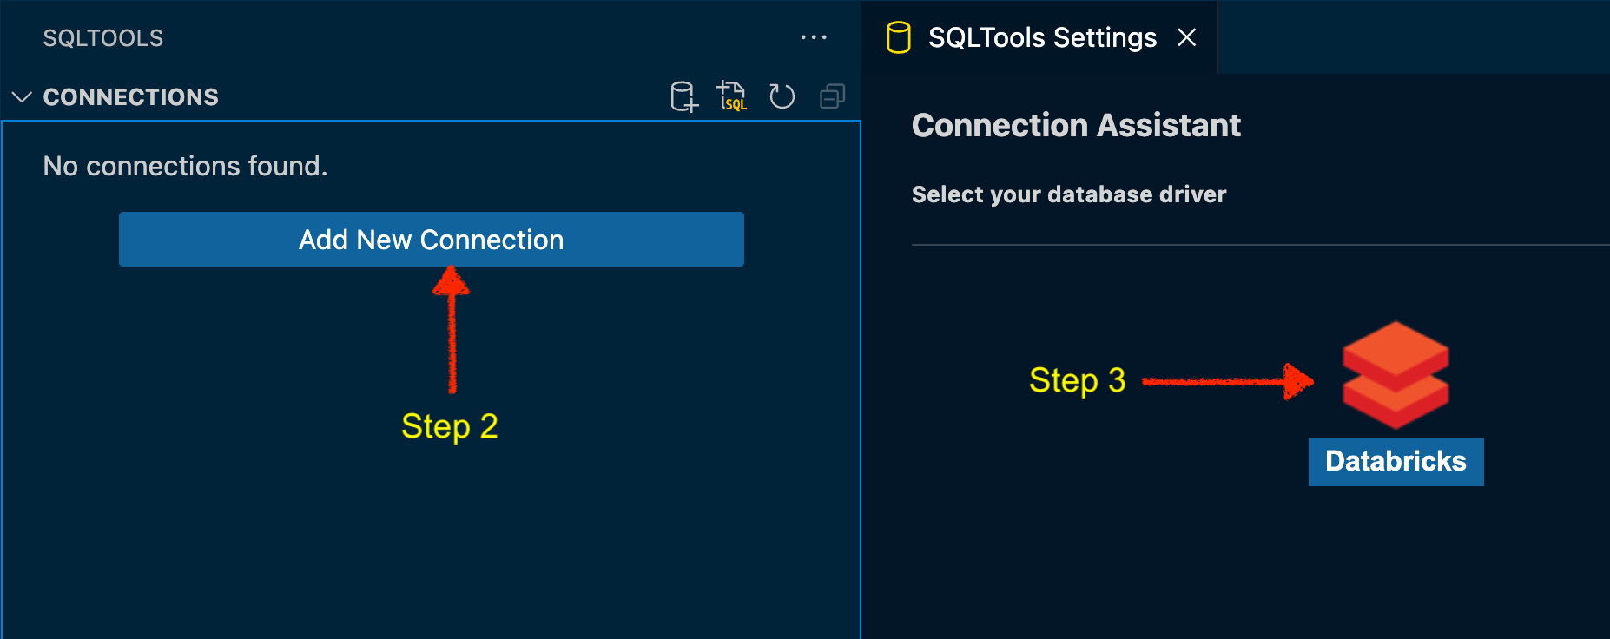The image size is (1610, 639).
Task: Collapse all connections with the toolbar icon
Action: point(832,96)
